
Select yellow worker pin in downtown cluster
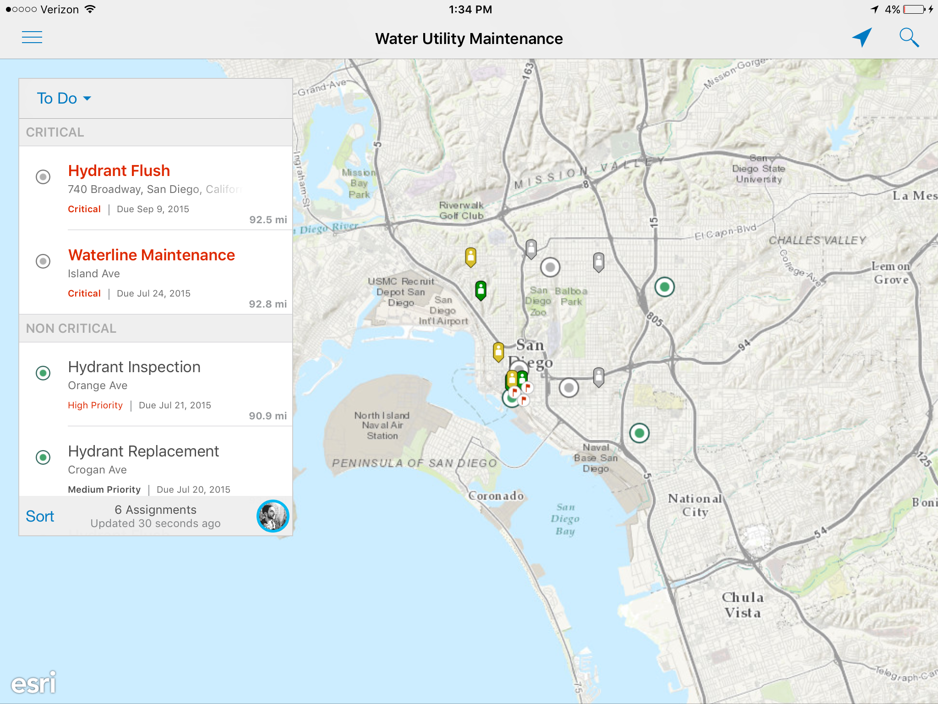click(513, 378)
